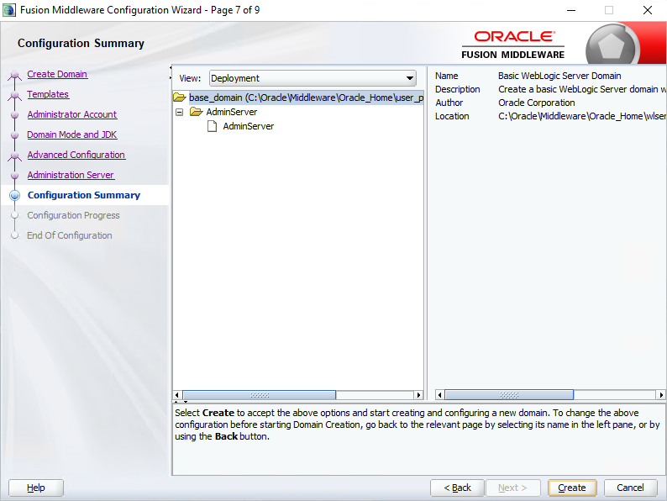Viewport: 667px width, 501px height.
Task: Go to the Templates step
Action: [x=48, y=94]
